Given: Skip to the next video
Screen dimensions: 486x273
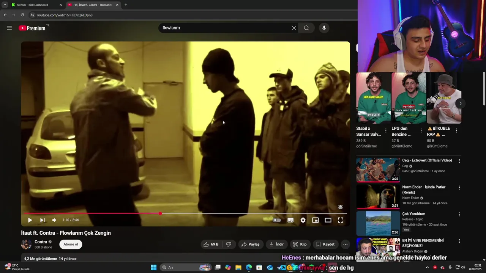Looking at the screenshot, I should point(42,220).
